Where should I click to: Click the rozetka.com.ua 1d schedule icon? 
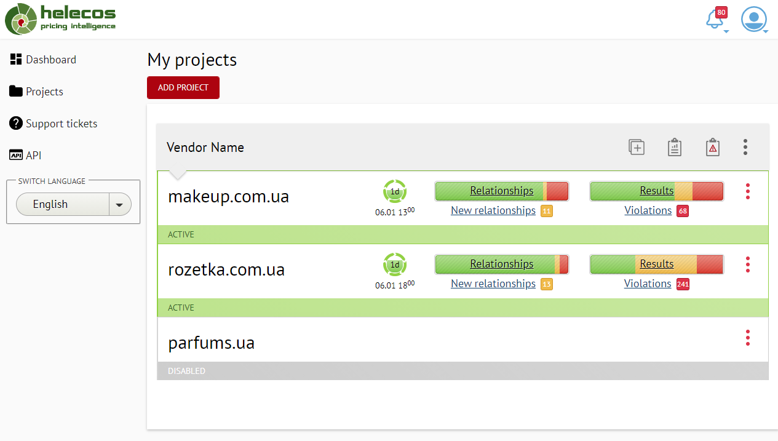pyautogui.click(x=395, y=264)
